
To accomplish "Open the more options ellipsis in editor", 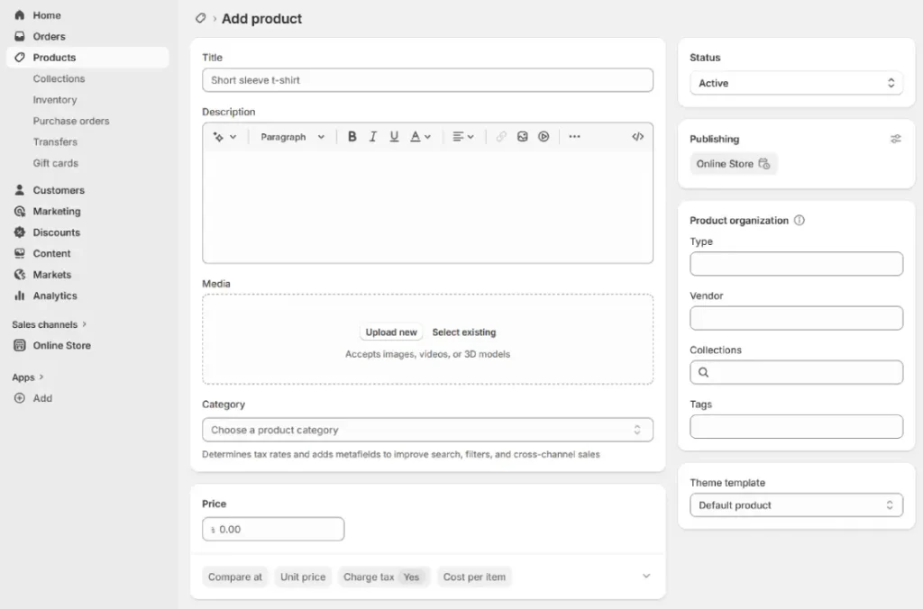I will pyautogui.click(x=574, y=137).
